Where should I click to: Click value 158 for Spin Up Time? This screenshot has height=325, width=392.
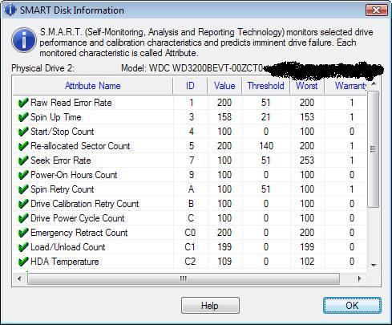tap(224, 117)
